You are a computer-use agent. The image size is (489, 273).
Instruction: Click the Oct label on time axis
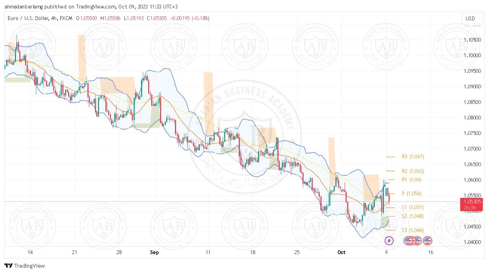tap(342, 252)
